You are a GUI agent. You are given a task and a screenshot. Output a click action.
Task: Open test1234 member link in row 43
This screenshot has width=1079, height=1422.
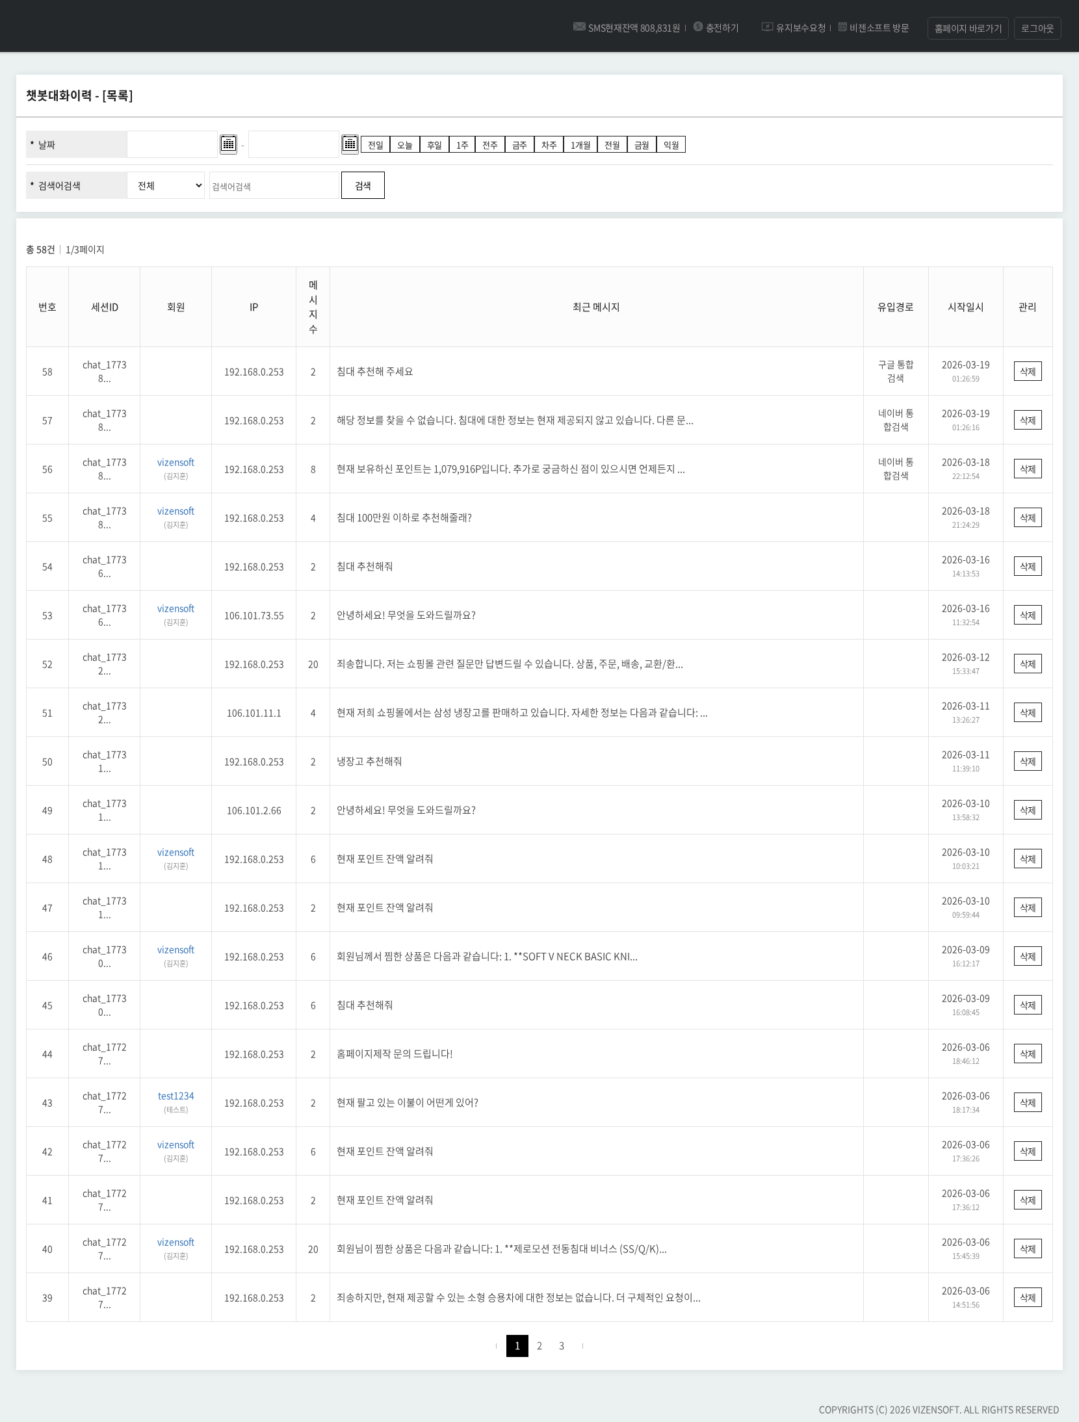[175, 1096]
